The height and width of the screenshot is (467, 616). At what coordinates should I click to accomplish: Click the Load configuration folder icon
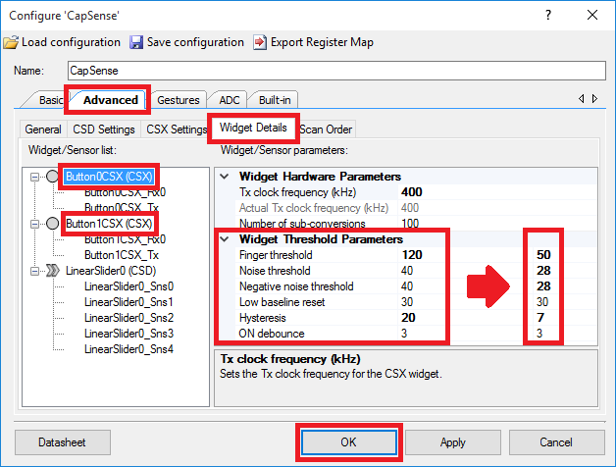pyautogui.click(x=11, y=42)
